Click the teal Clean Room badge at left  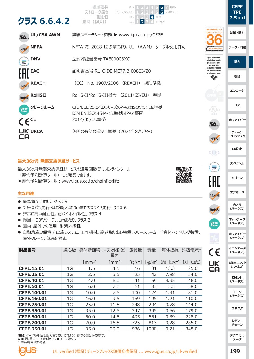24,110
